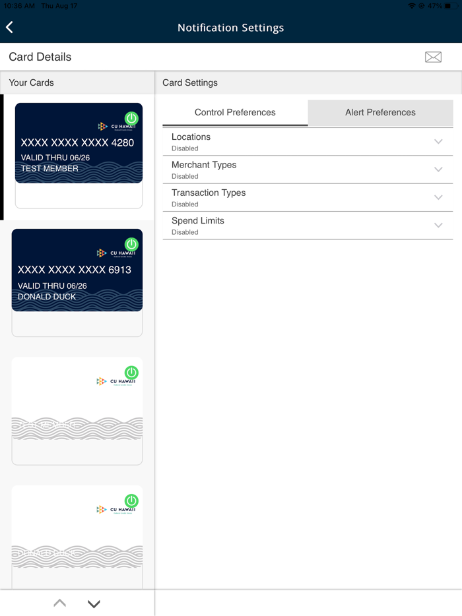Expand the Merchant Types chevron
This screenshot has height=616, width=462.
tap(438, 169)
